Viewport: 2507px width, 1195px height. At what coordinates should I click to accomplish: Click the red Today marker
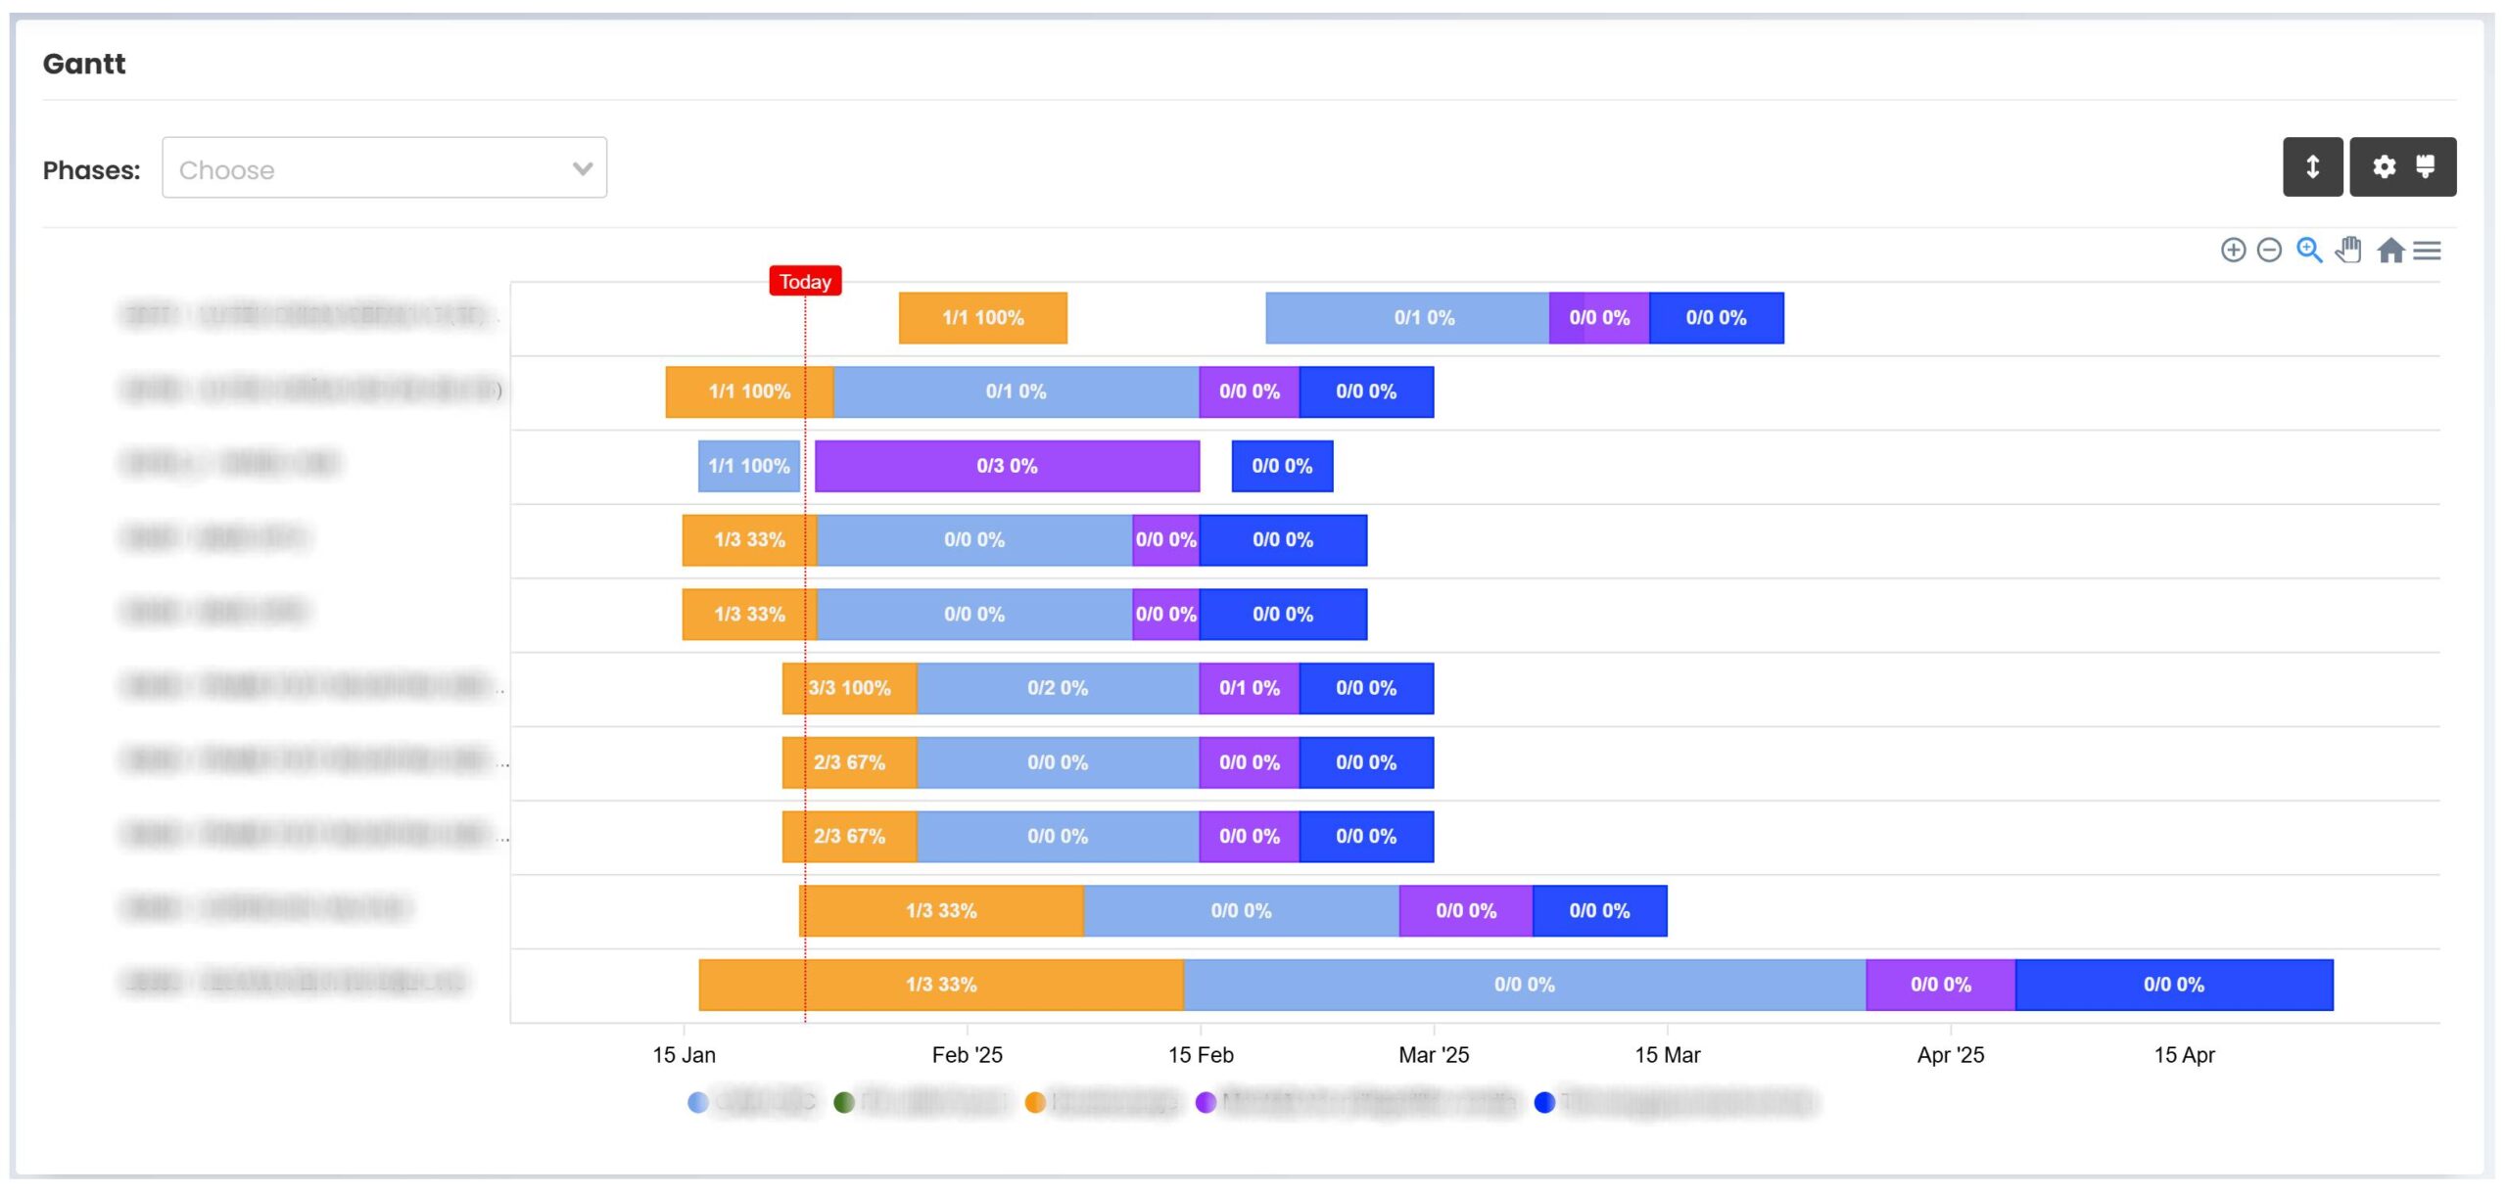[x=805, y=281]
